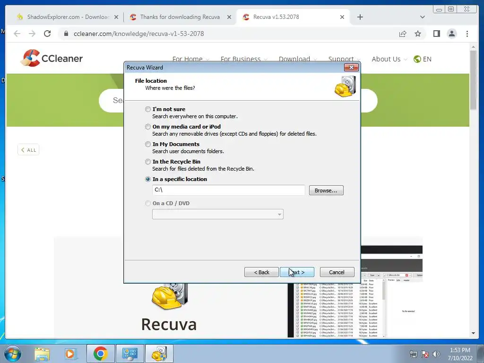This screenshot has width=484, height=363.
Task: Click the Recuva screenshot thumbnail on the page
Action: click(355, 310)
